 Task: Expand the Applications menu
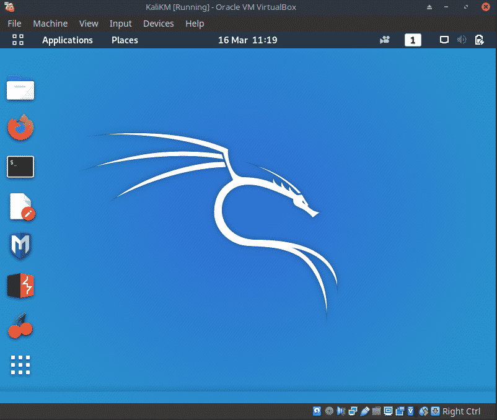click(67, 40)
